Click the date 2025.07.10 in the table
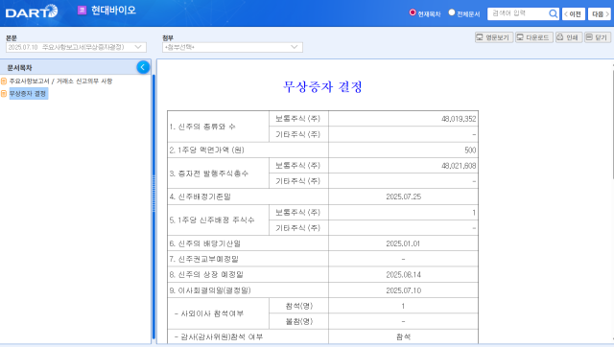 [x=403, y=290]
